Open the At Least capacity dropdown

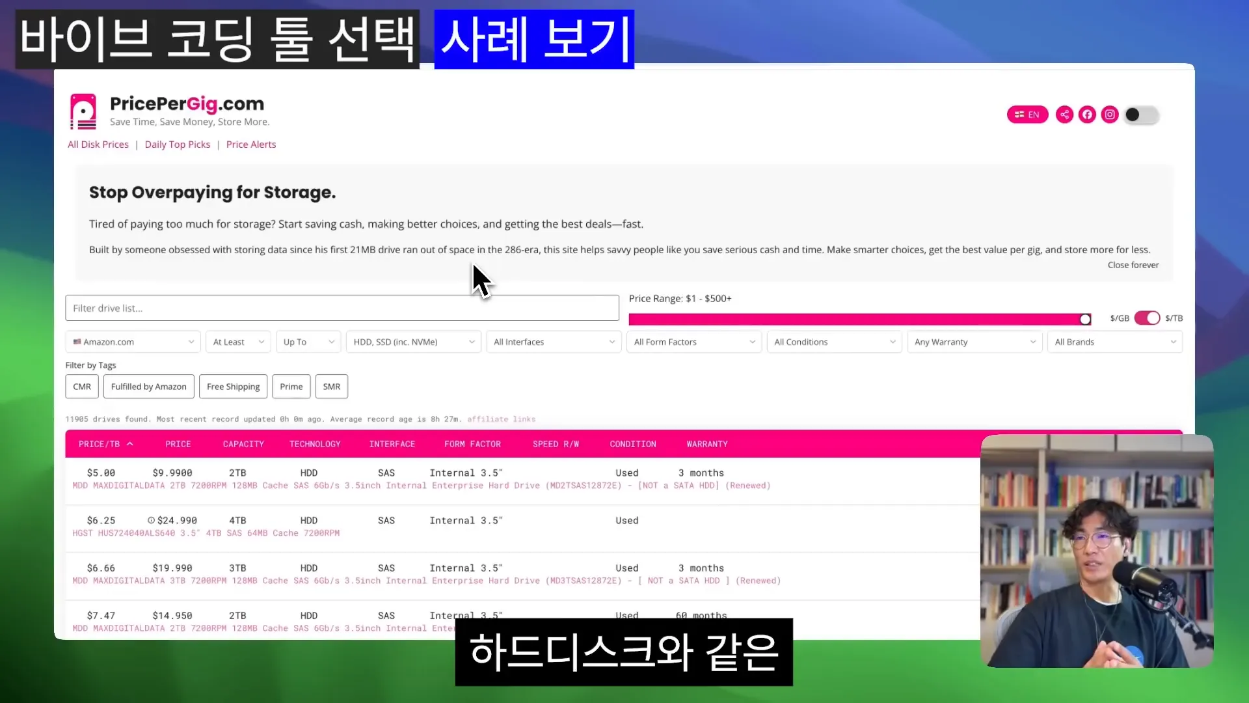coord(238,342)
